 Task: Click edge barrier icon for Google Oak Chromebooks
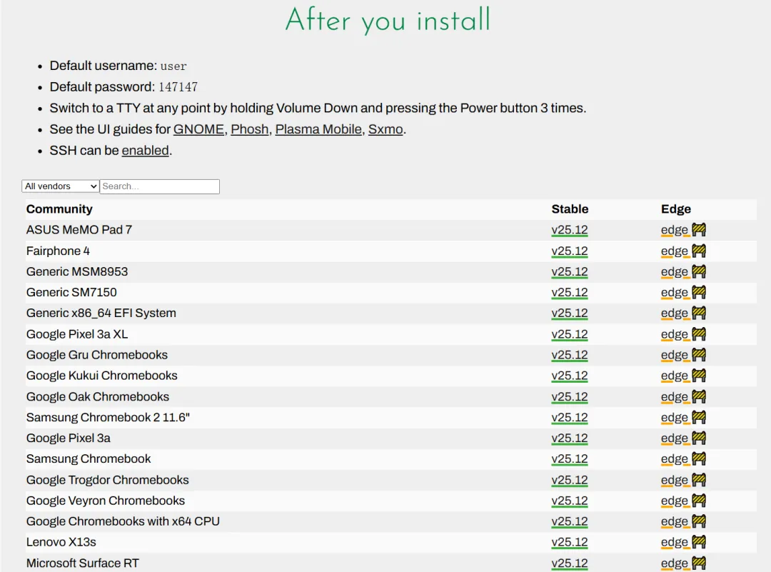click(x=699, y=396)
